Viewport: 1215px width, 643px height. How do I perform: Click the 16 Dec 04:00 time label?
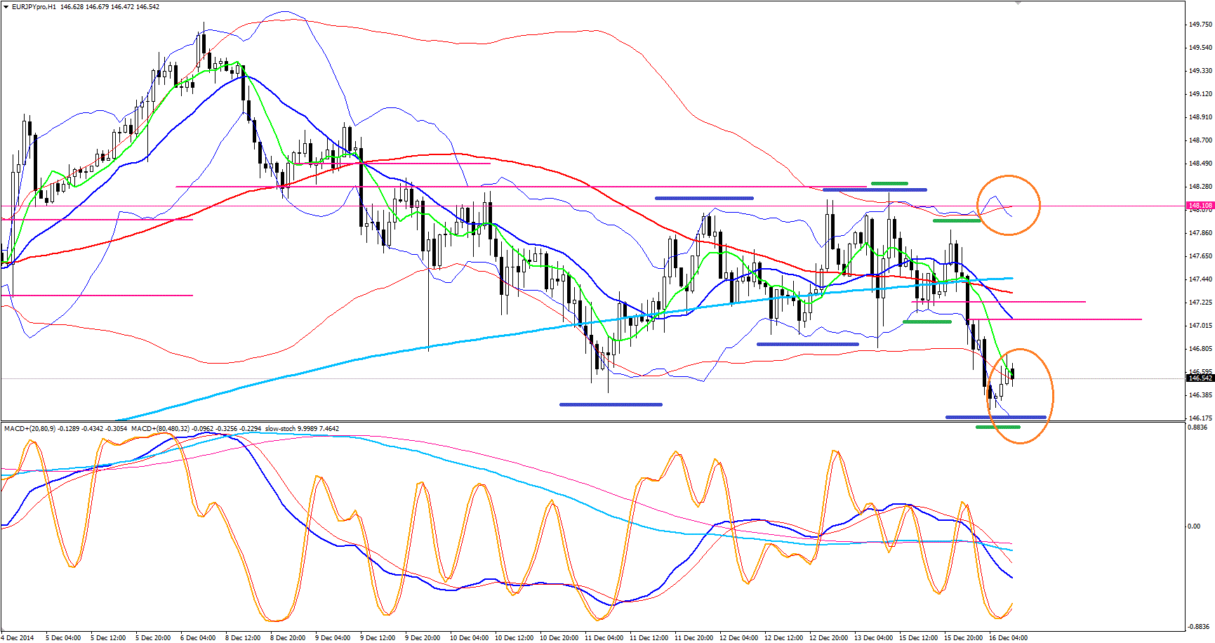click(x=1008, y=638)
